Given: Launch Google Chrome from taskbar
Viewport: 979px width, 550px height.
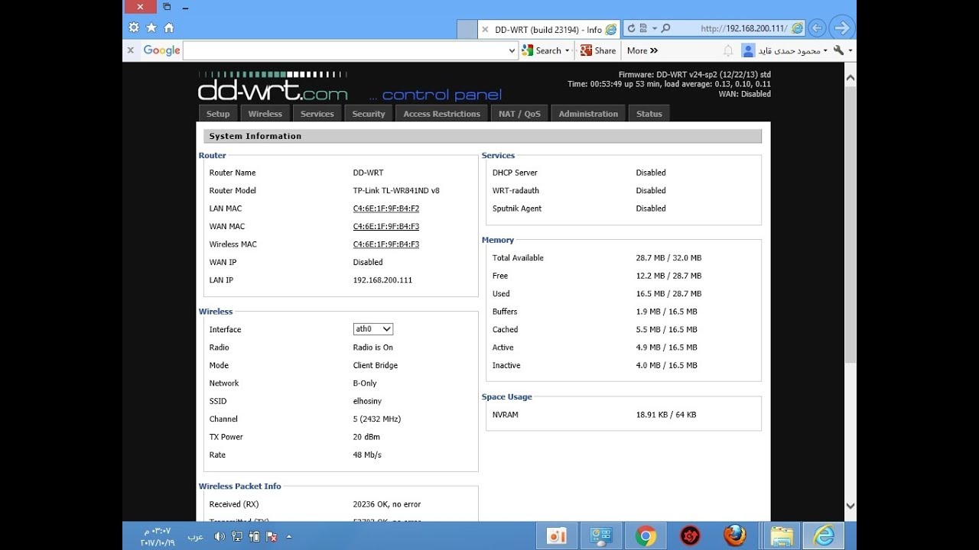Looking at the screenshot, I should 646,536.
